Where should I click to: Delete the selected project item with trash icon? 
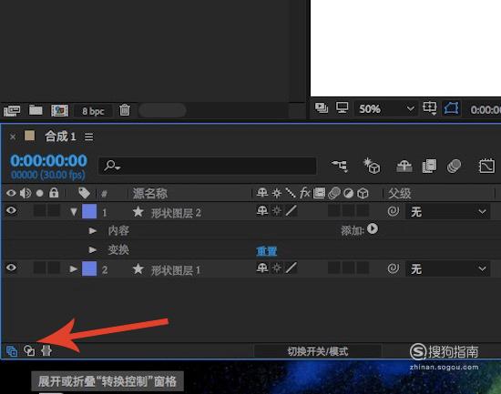point(124,110)
